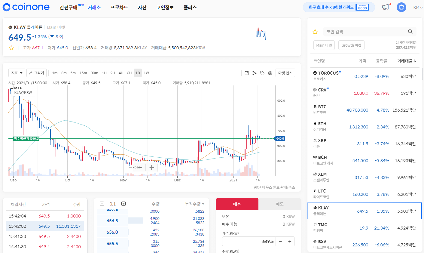Select the BCH 비트코인 캐시 row
Viewport: 424px width, 253px height.
coord(365,160)
